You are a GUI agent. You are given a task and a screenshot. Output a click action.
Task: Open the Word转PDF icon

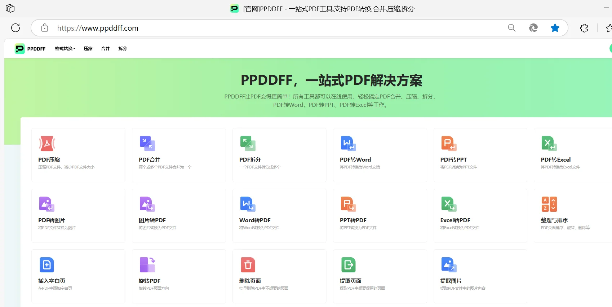coord(248,204)
